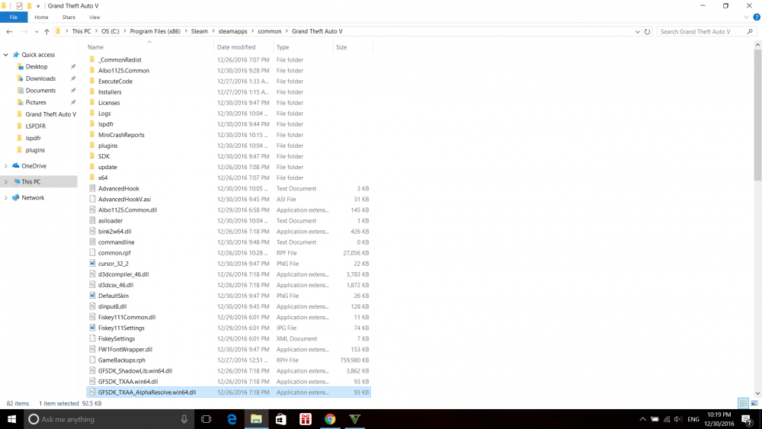Open Windows Store from the taskbar
This screenshot has width=762, height=429.
pos(281,419)
